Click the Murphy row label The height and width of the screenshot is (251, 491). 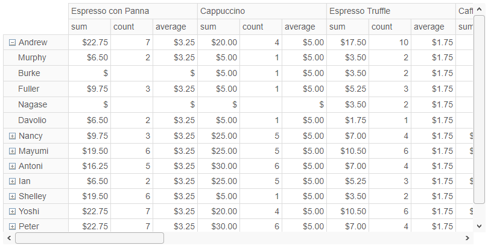(x=32, y=58)
